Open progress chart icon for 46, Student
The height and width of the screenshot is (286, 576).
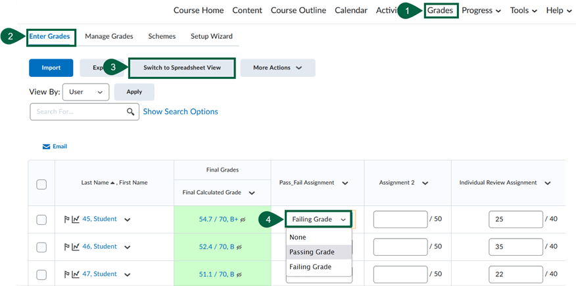tap(76, 247)
